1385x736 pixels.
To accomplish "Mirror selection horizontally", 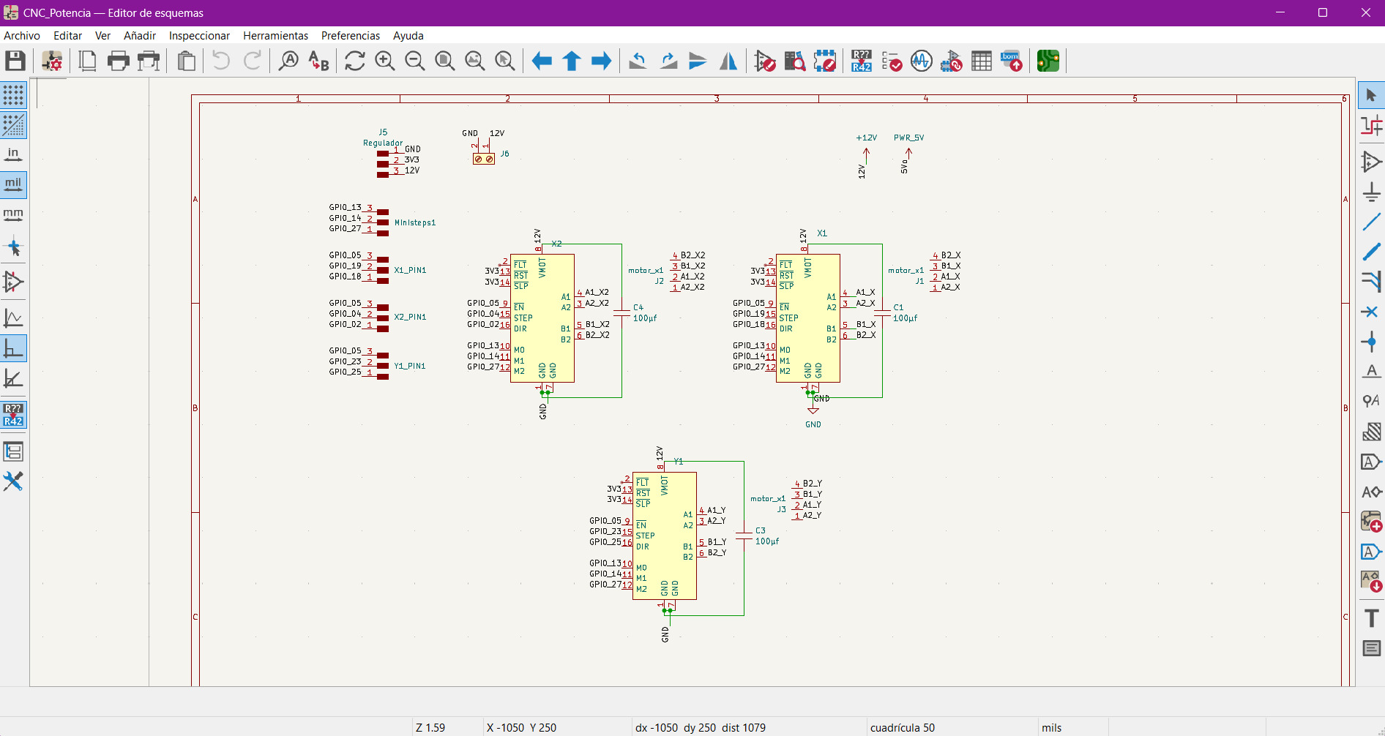I will (728, 61).
